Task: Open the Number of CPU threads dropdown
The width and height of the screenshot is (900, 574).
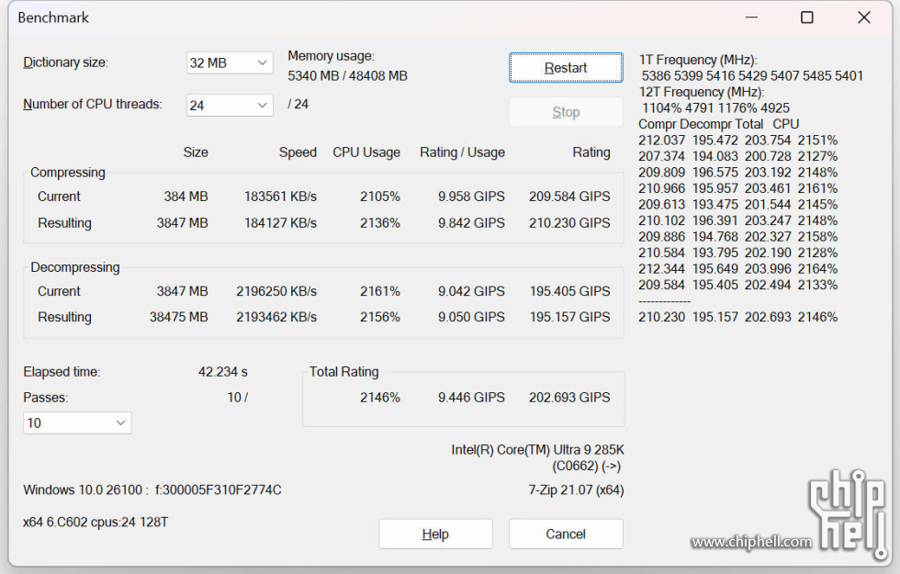Action: pos(230,106)
